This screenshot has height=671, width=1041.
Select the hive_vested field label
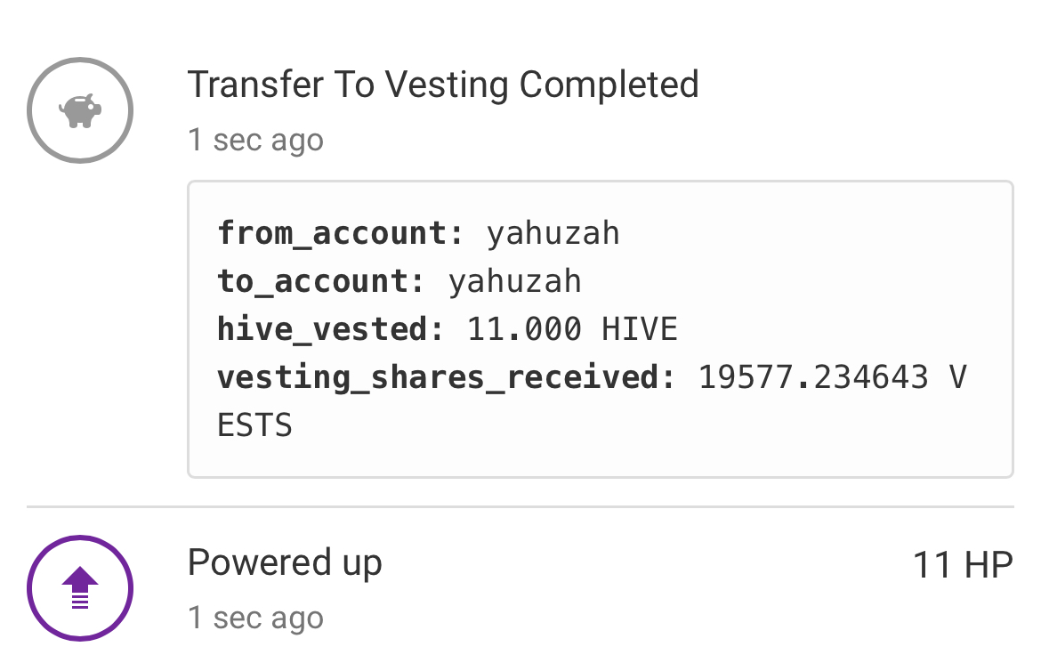point(331,329)
